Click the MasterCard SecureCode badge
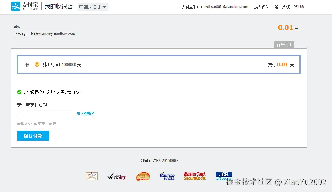This screenshot has height=192, width=332. (x=195, y=176)
